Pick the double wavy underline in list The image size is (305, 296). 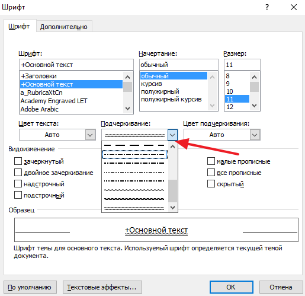pyautogui.click(x=134, y=208)
